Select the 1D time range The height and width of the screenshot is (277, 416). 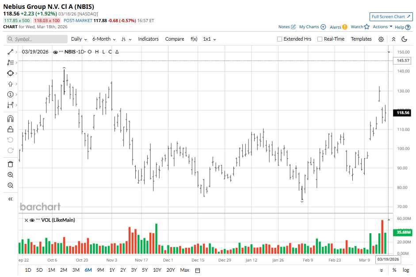(28, 270)
